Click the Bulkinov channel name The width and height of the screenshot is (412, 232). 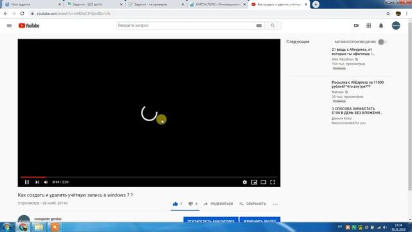point(337,92)
